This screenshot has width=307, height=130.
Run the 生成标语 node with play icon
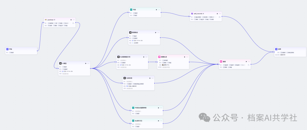pos(150,78)
